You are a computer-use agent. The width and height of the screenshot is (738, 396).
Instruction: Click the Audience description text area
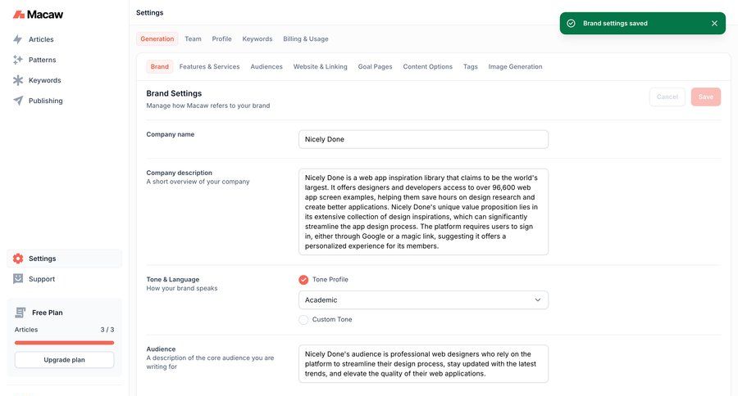coord(423,364)
